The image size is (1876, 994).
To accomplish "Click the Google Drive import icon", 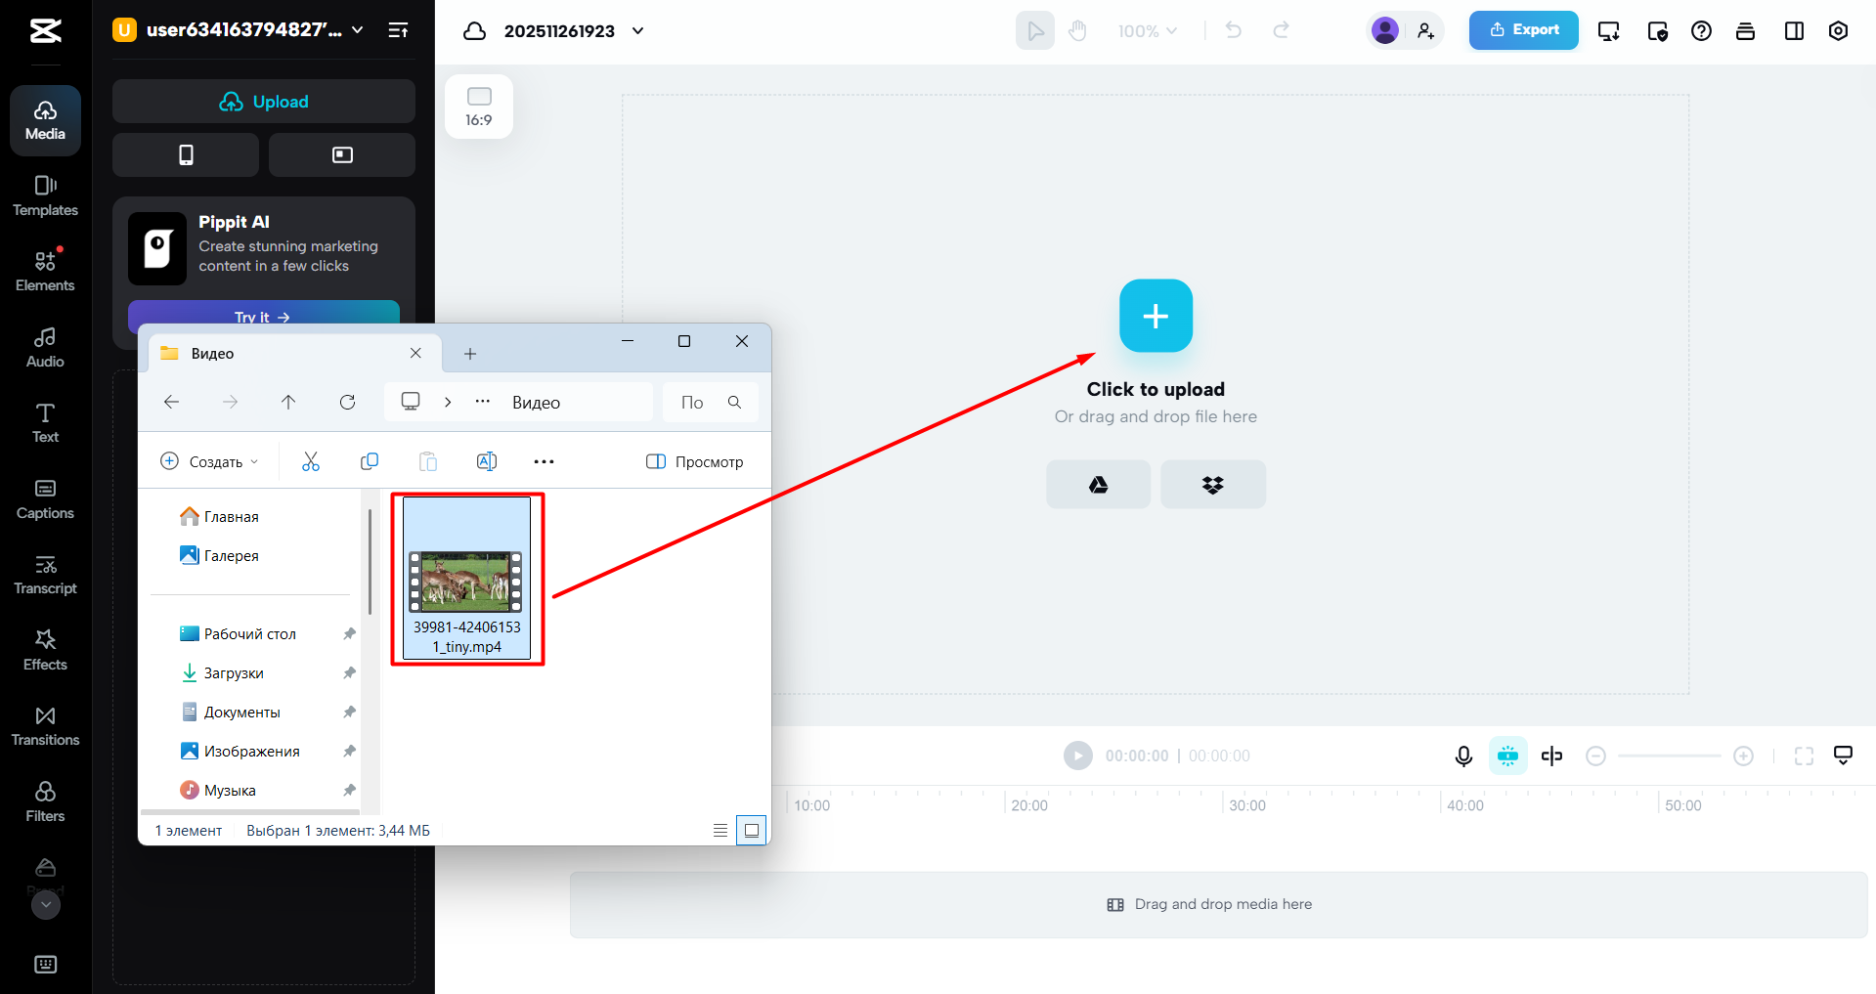I will (1098, 485).
